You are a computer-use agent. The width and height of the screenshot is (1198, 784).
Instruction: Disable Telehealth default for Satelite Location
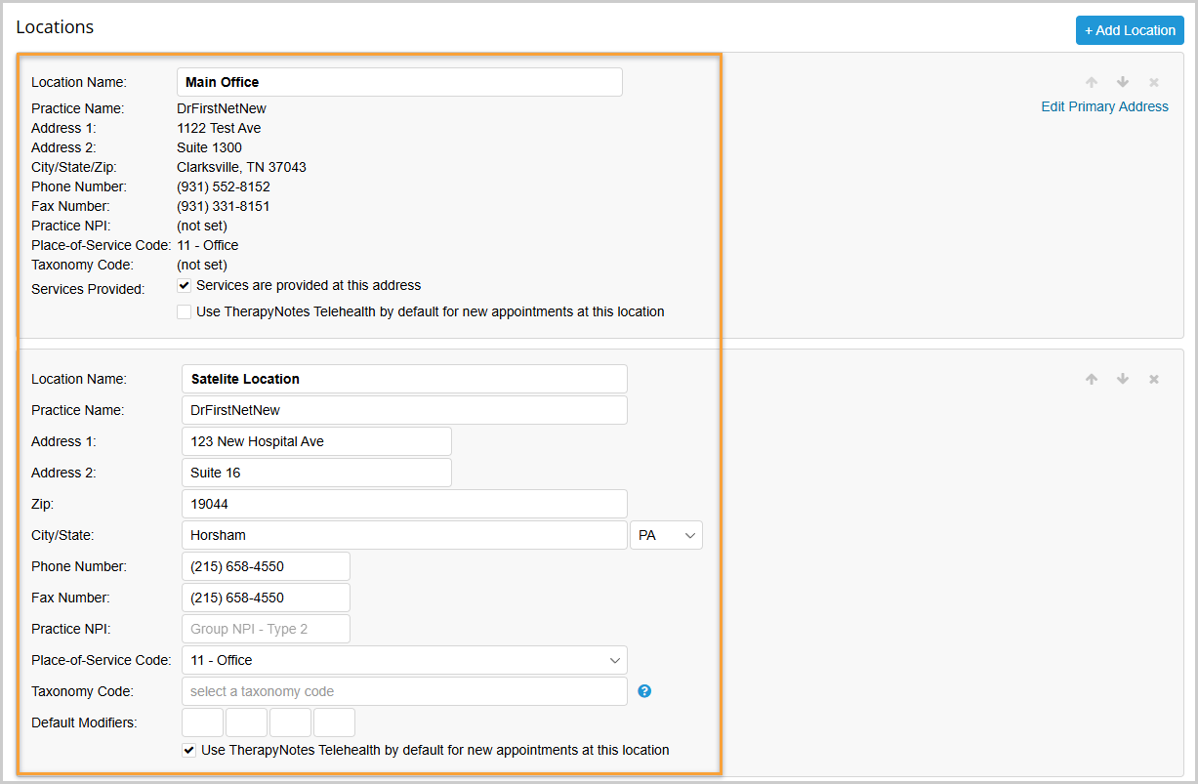(x=188, y=751)
